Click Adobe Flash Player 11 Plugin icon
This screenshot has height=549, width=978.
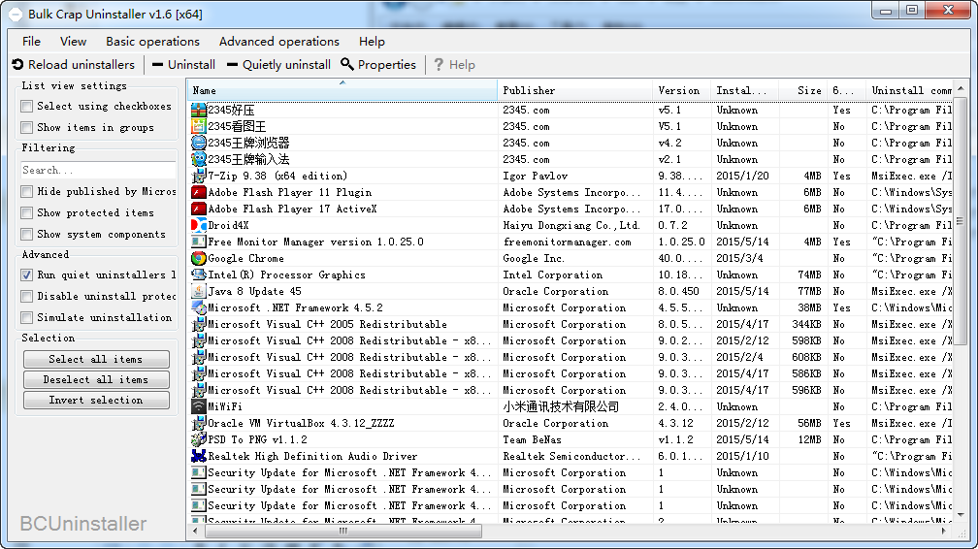coord(198,192)
